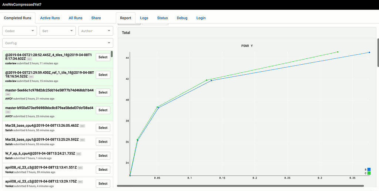Click the last blue curve data point

point(369,52)
